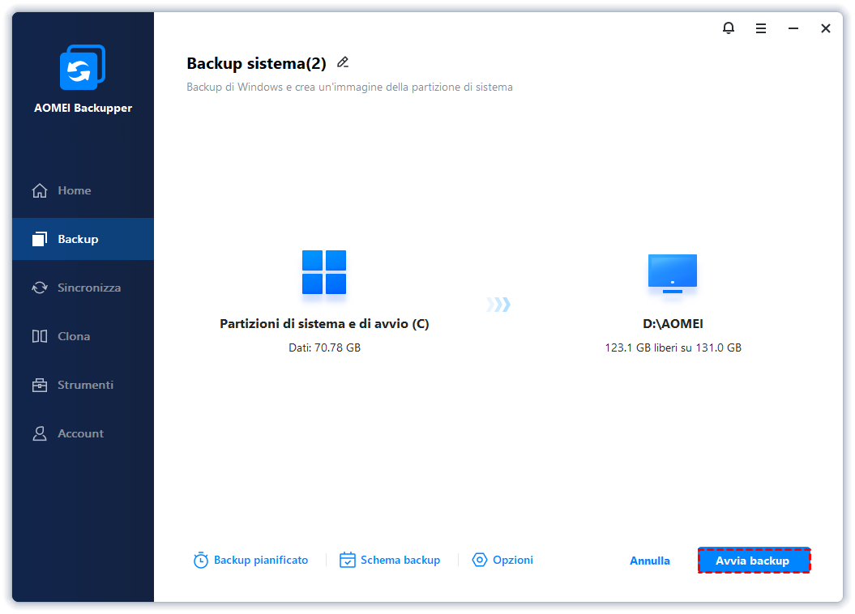The height and width of the screenshot is (614, 855).
Task: Select the D:\AOMEI destination path
Action: tap(673, 324)
